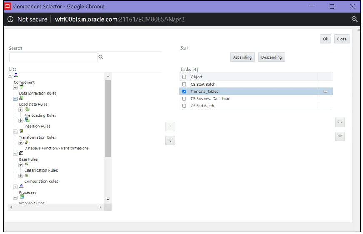The height and width of the screenshot is (234, 363).
Task: Select the Transformation Rules label
Action: click(38, 137)
